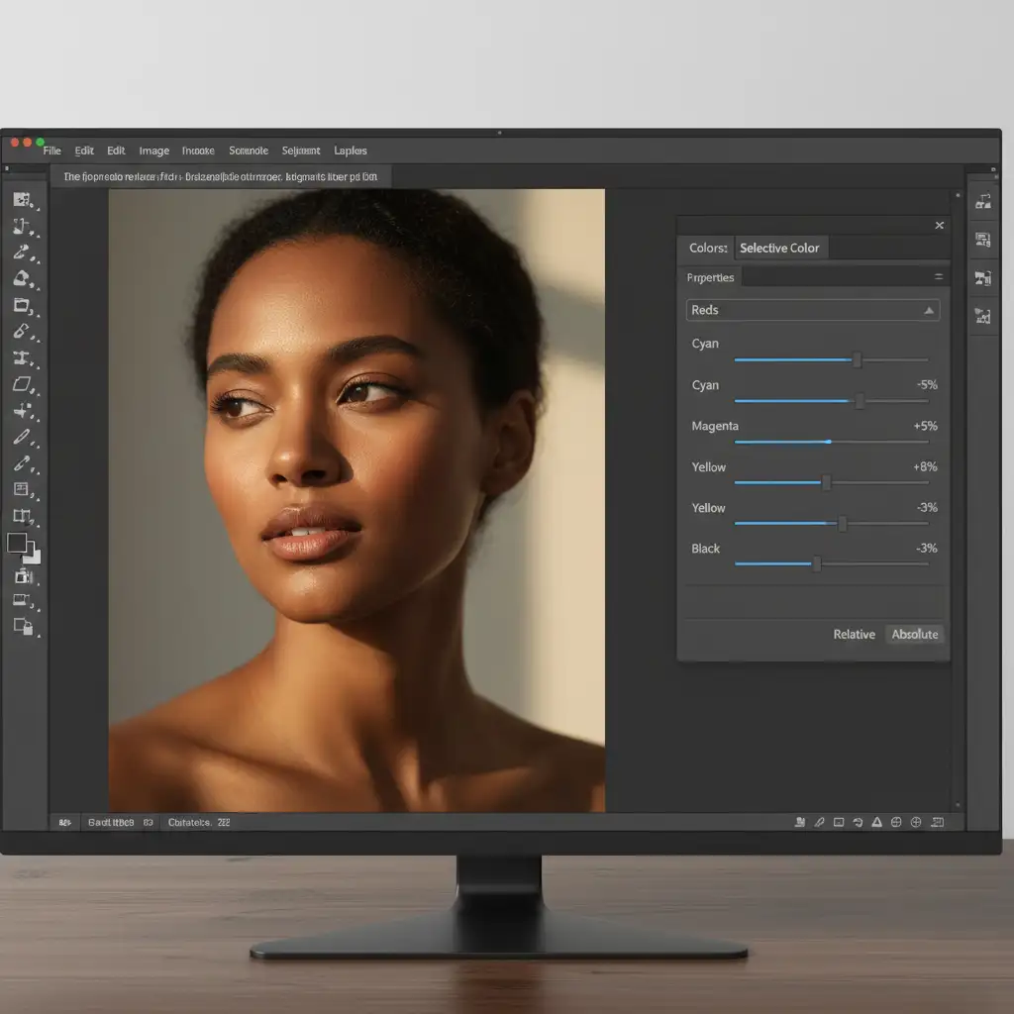1014x1014 pixels.
Task: Select the Eyedropper tool in the toolbar
Action: 23,462
